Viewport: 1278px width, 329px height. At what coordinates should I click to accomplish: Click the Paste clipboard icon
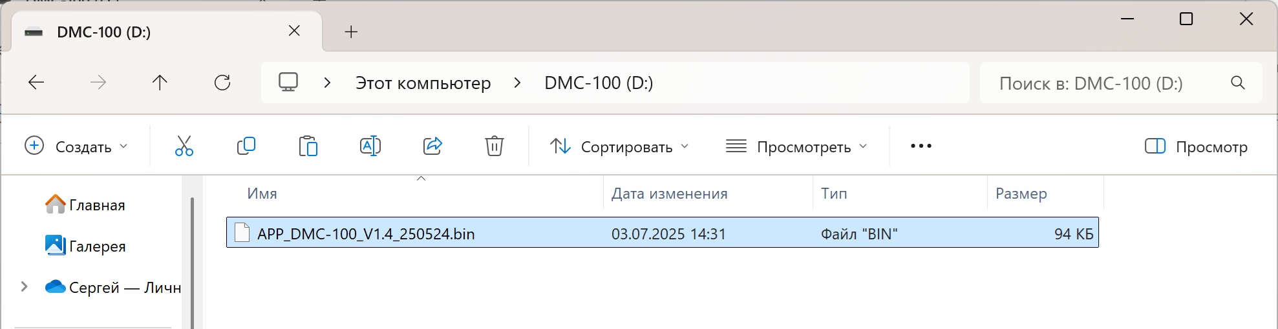[x=308, y=146]
